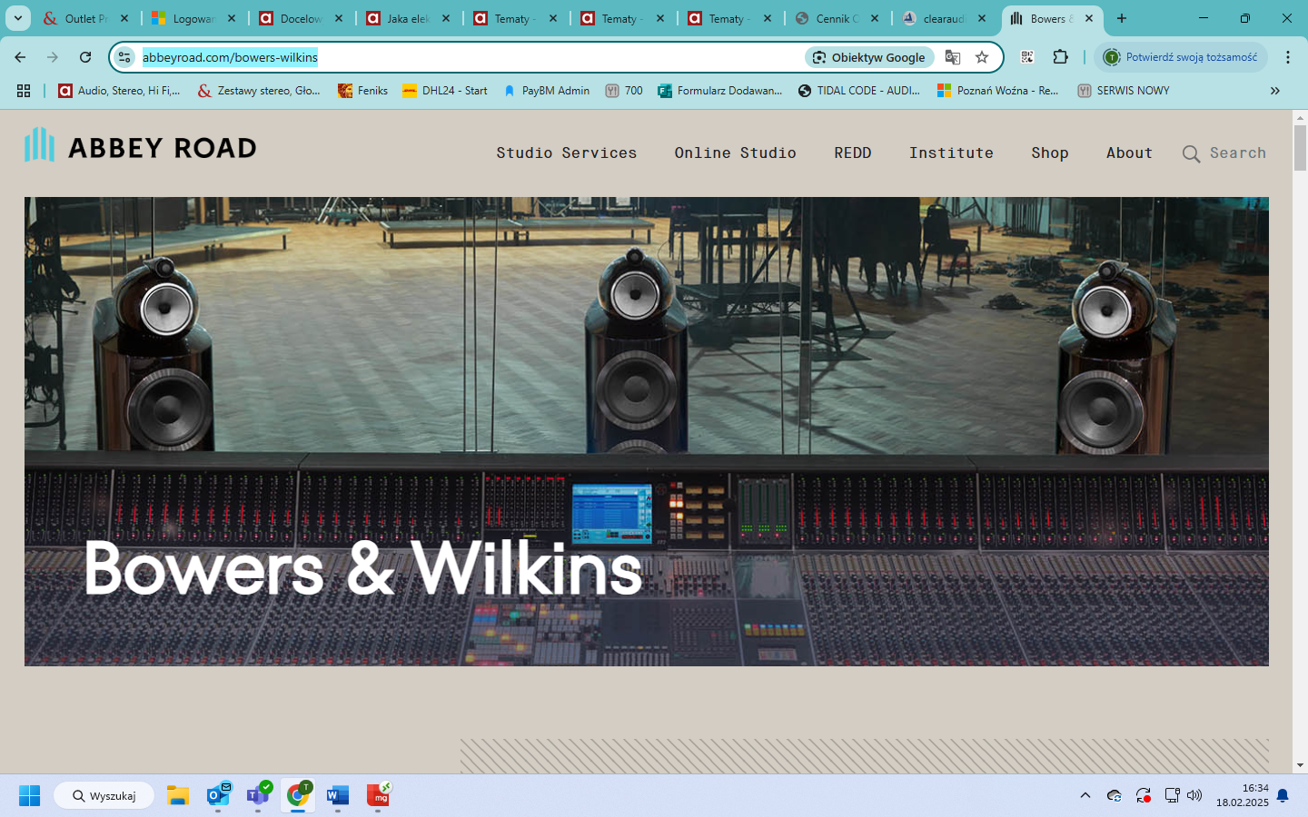Open TIDAL CODE - AUDIO bookmark
Viewport: 1308px width, 817px height.
coord(858,91)
